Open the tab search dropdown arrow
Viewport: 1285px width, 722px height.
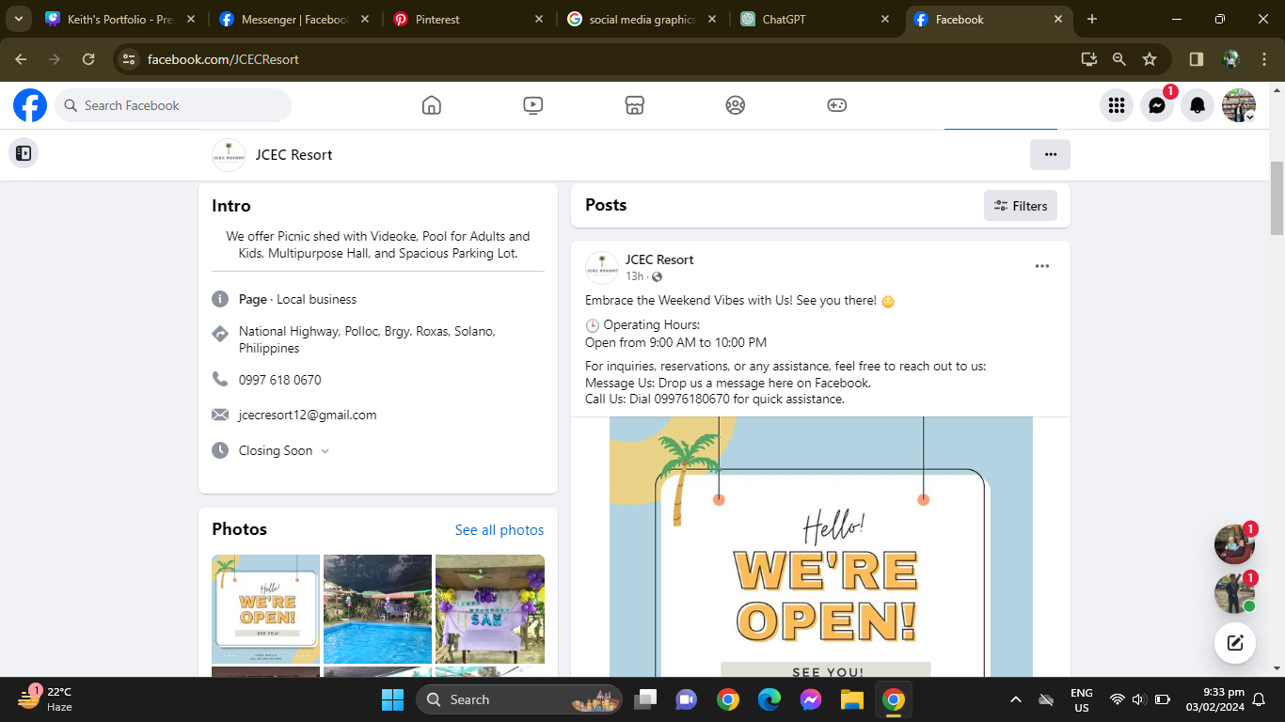18,19
